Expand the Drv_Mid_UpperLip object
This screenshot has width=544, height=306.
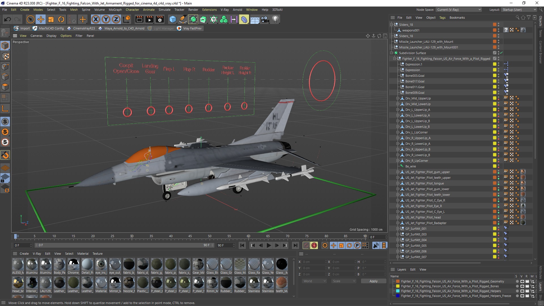(398, 98)
